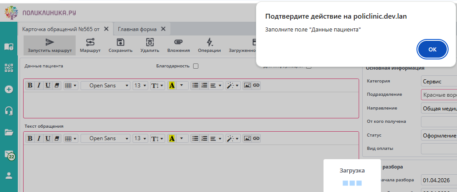Click inside the Данные пациента text area
This screenshot has height=192, width=457.
[x=191, y=105]
